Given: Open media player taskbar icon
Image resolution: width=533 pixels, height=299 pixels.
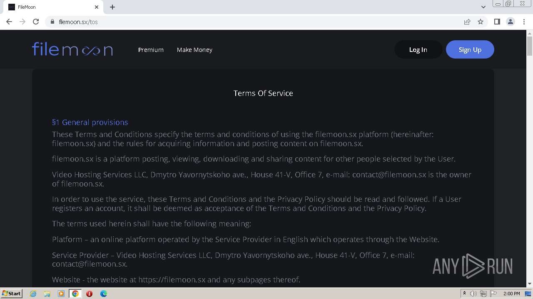Looking at the screenshot, I should click(61, 294).
